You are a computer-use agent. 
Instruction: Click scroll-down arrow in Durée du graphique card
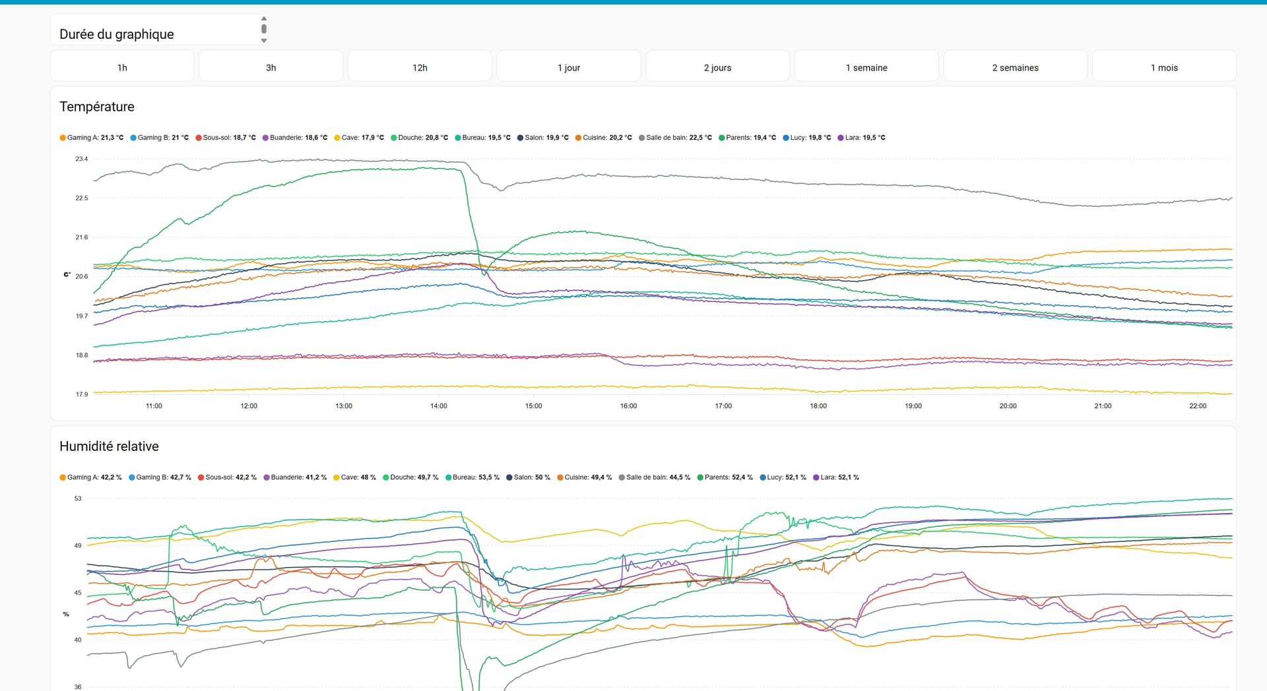[x=264, y=41]
